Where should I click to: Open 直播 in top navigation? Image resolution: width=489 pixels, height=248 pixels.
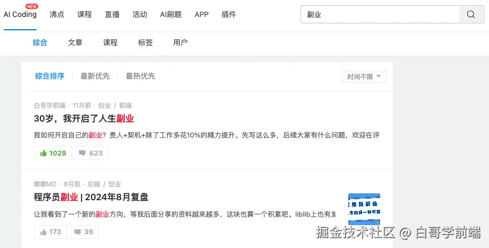coord(112,14)
